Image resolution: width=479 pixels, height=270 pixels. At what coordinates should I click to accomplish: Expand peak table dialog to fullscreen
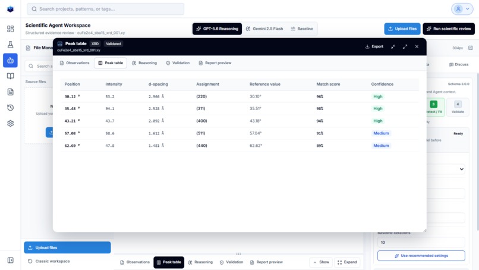(x=405, y=46)
